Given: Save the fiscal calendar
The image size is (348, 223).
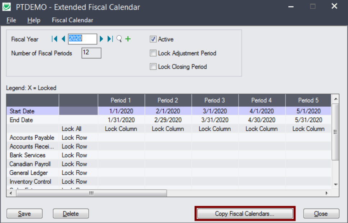Looking at the screenshot, I should 24,214.
